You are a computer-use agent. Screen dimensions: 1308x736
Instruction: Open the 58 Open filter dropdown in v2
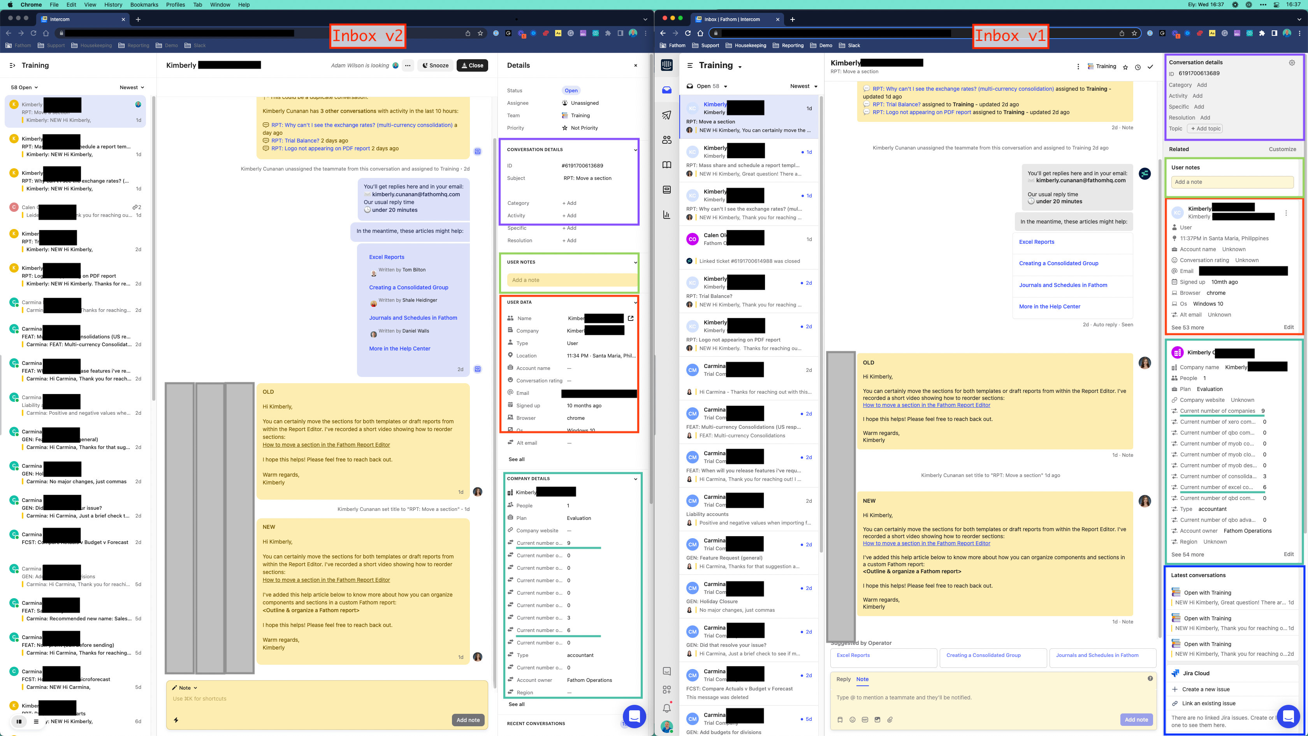click(25, 87)
